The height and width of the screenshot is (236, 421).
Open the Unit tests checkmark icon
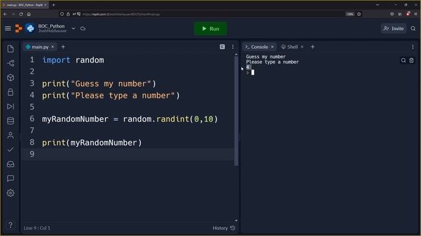point(11,149)
